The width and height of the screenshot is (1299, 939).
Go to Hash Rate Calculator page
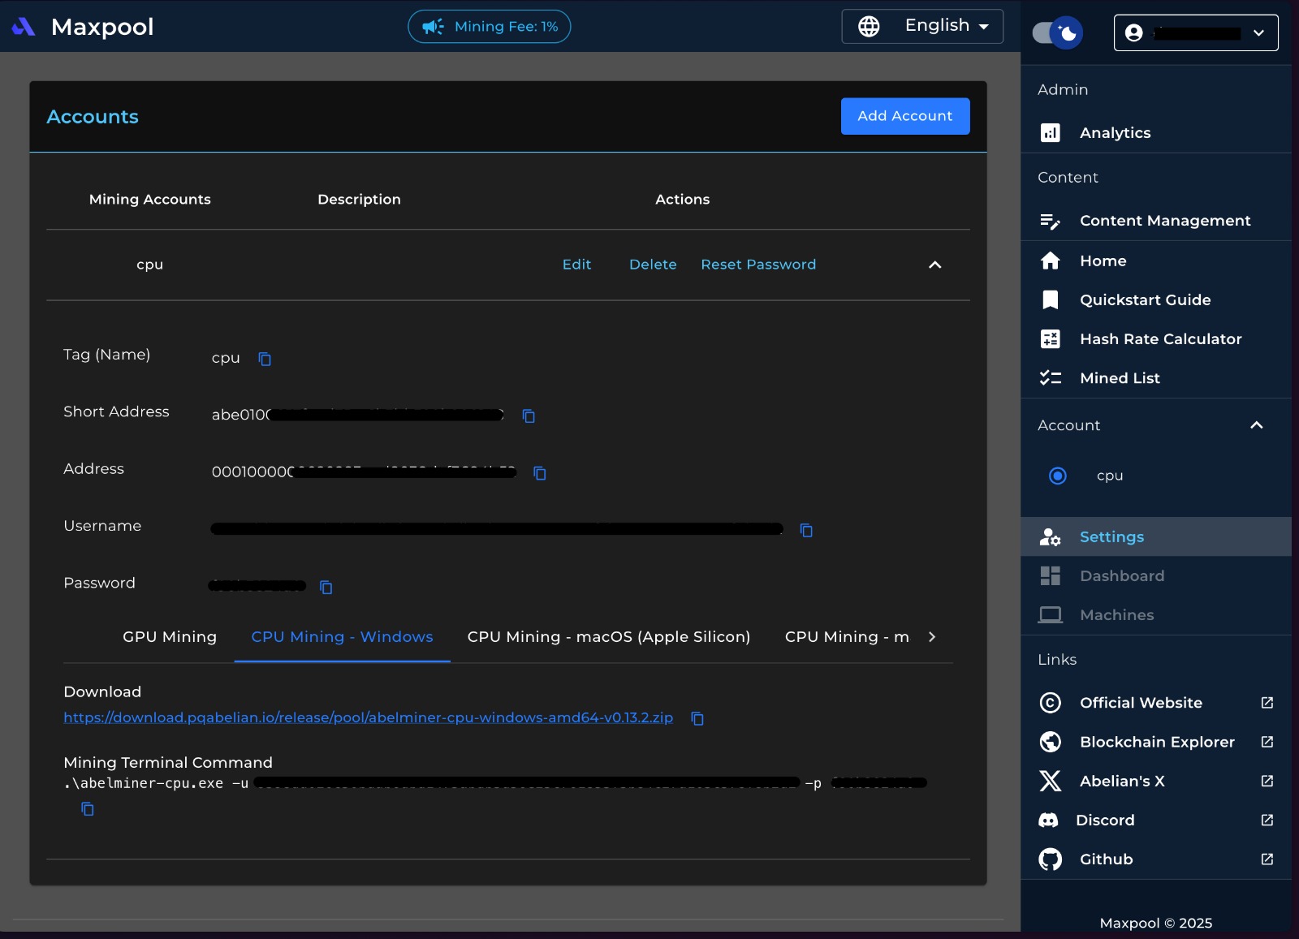(1156, 339)
